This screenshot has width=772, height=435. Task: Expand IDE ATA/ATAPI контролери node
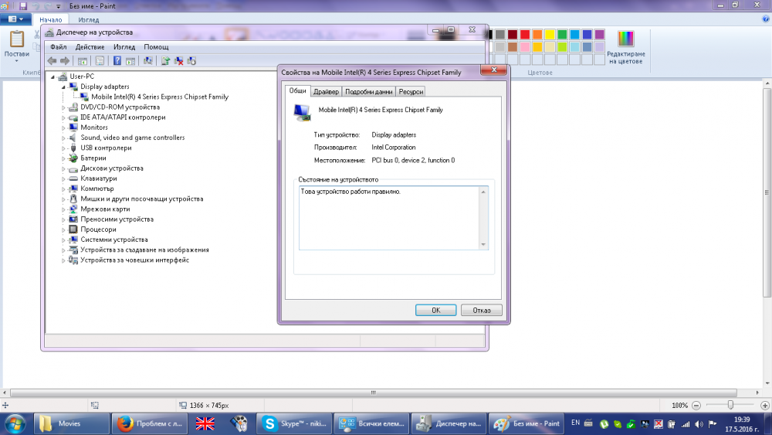tap(63, 117)
